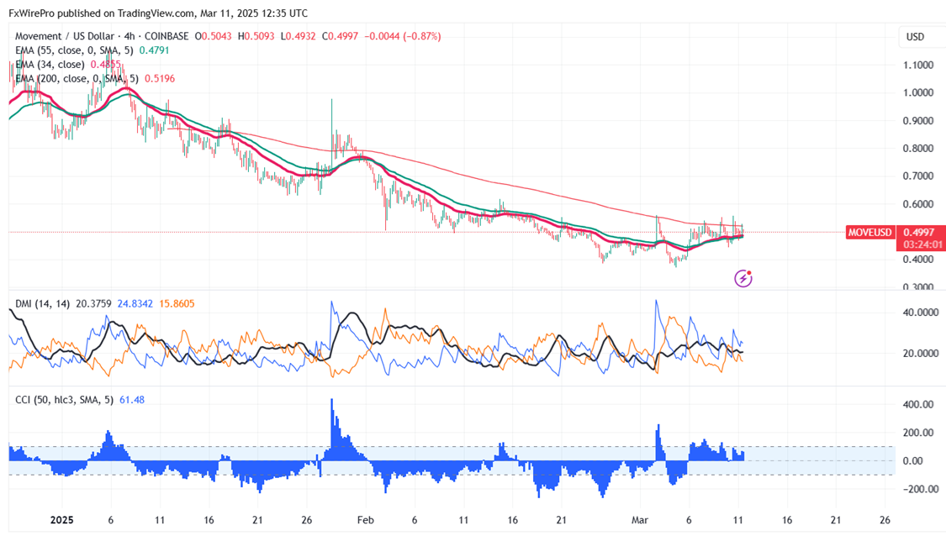Click the 0.7000 price axis label

[x=918, y=176]
